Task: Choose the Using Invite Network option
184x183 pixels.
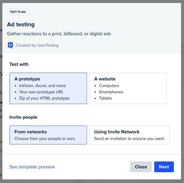Action: (130, 135)
